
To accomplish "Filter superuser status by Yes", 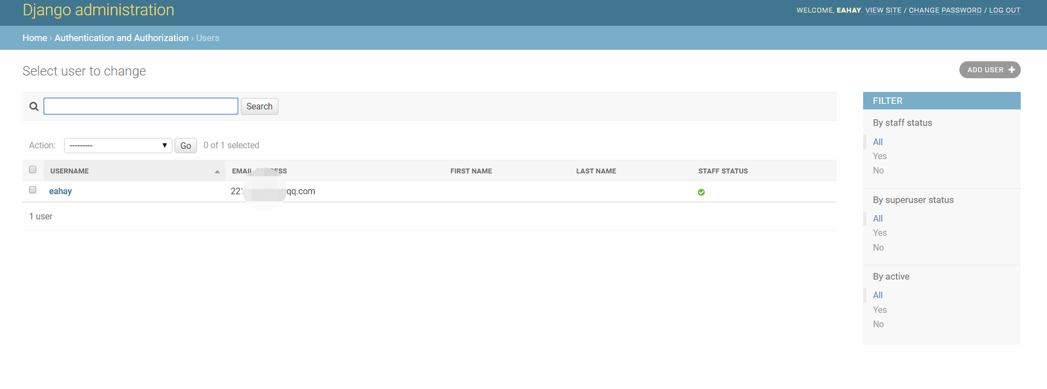I will coord(880,233).
